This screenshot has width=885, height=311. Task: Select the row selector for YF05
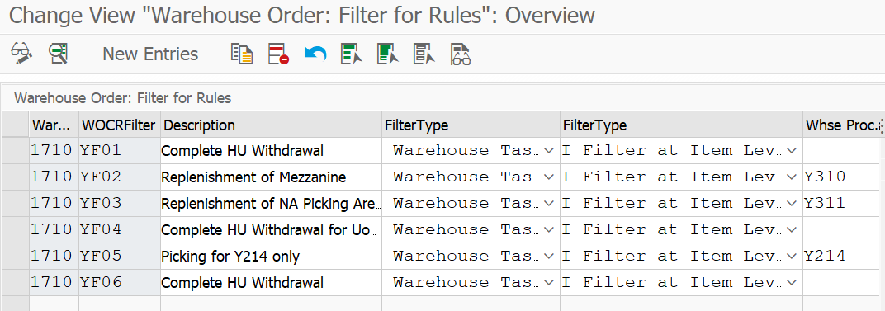point(15,257)
